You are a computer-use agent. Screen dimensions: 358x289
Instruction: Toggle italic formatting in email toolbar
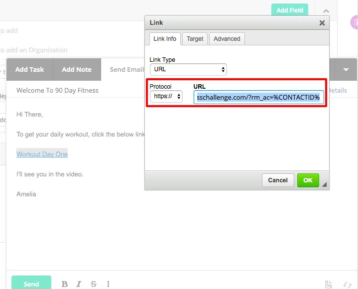[79, 284]
